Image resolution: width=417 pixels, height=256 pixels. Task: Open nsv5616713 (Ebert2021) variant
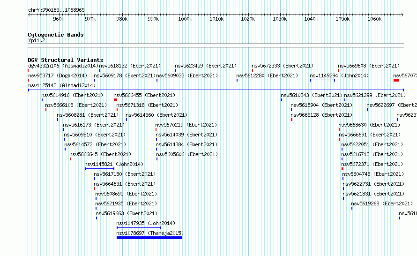coord(372,154)
